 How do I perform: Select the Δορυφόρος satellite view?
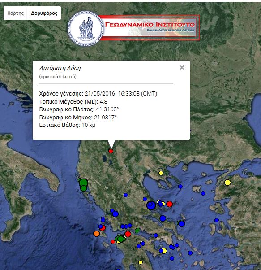pyautogui.click(x=44, y=13)
